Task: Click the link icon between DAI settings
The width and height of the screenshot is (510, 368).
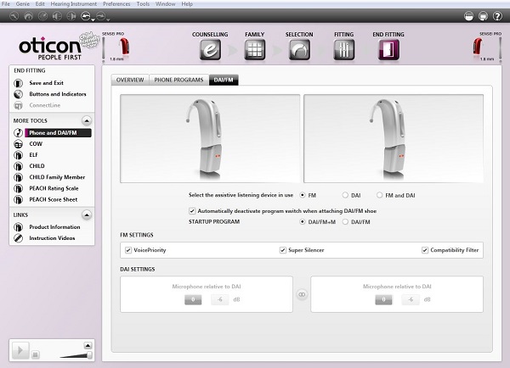Action: pyautogui.click(x=301, y=295)
